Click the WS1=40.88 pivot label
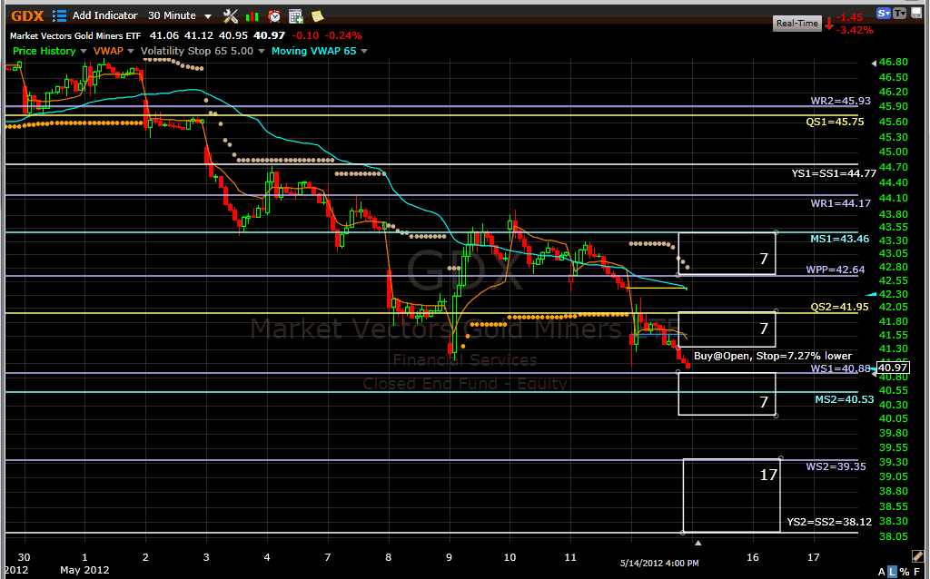Image resolution: width=930 pixels, height=579 pixels. [840, 368]
